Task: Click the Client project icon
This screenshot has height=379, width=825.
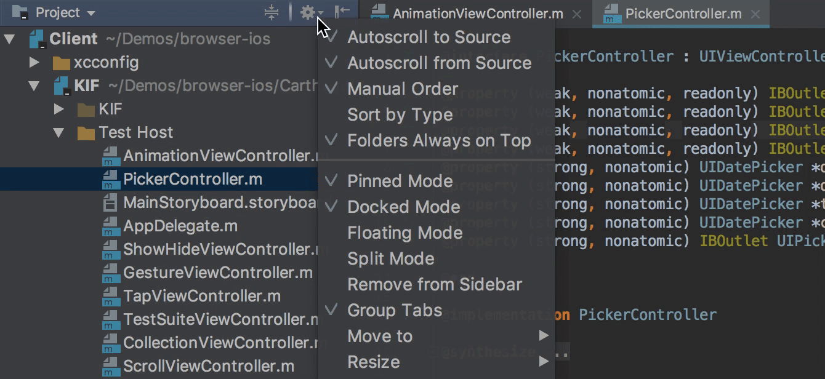Action: click(x=38, y=39)
